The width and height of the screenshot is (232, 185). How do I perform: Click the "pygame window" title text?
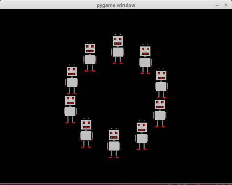click(x=116, y=5)
